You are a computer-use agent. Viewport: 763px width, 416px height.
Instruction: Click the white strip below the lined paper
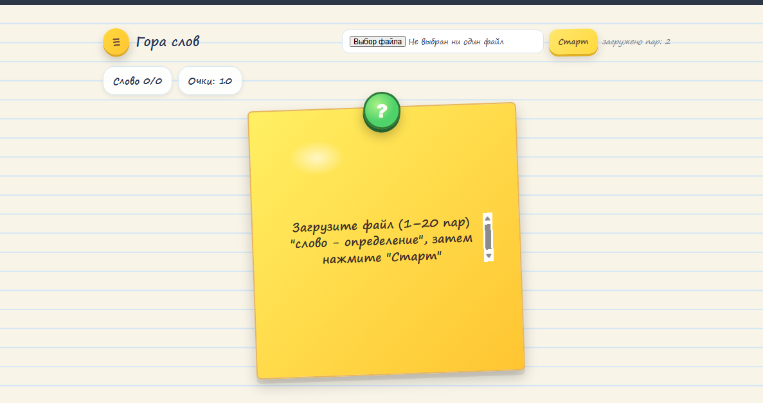point(381,409)
